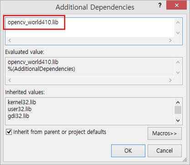Select kernel32.lib in Inherited values

click(x=22, y=102)
